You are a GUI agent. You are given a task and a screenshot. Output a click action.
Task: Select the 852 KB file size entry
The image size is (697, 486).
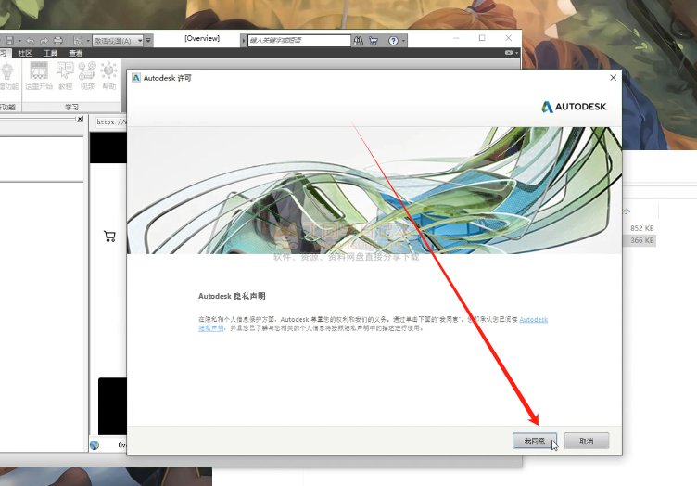(642, 228)
